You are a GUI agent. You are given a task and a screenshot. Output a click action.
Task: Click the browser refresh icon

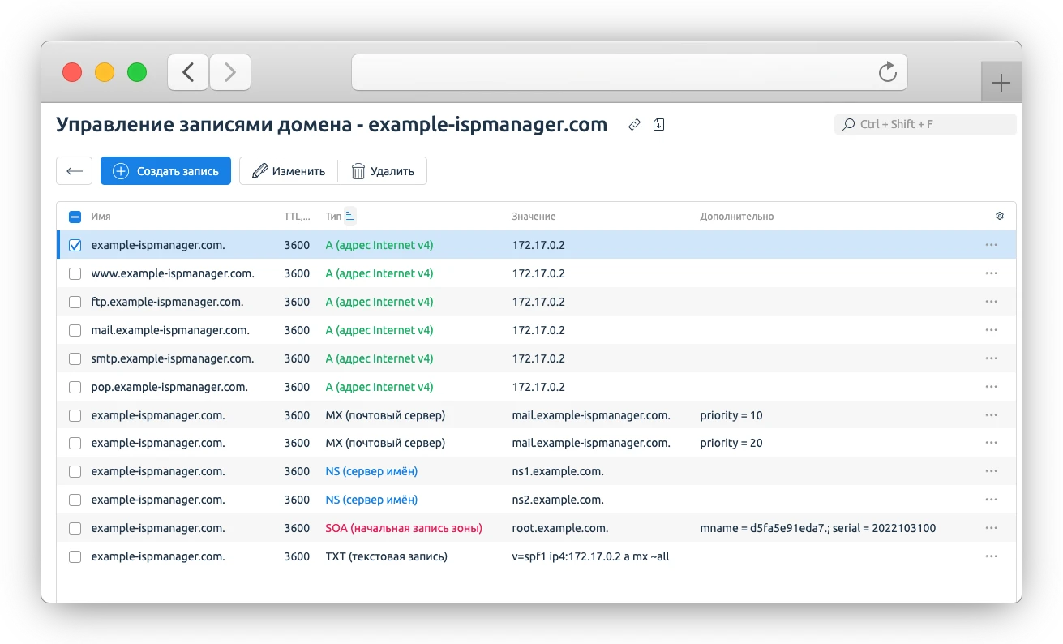pyautogui.click(x=888, y=71)
